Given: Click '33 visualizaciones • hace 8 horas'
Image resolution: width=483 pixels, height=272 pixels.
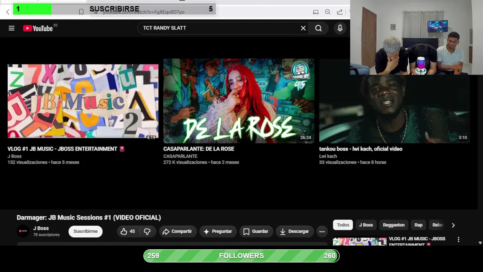Looking at the screenshot, I should (352, 162).
